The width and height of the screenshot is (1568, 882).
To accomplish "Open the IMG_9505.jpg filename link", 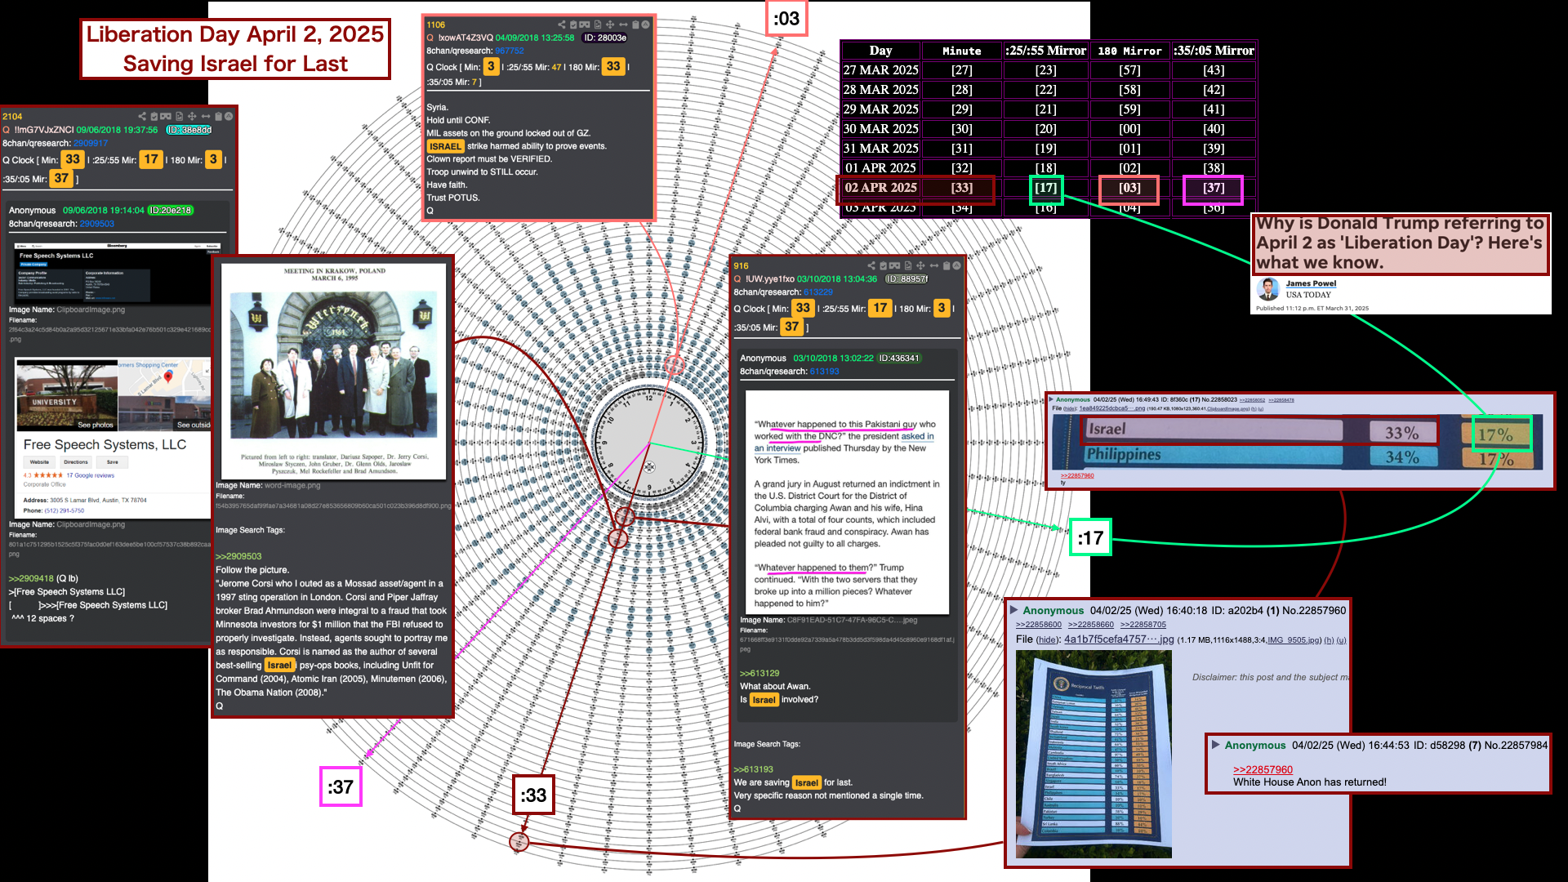I will click(x=1292, y=640).
